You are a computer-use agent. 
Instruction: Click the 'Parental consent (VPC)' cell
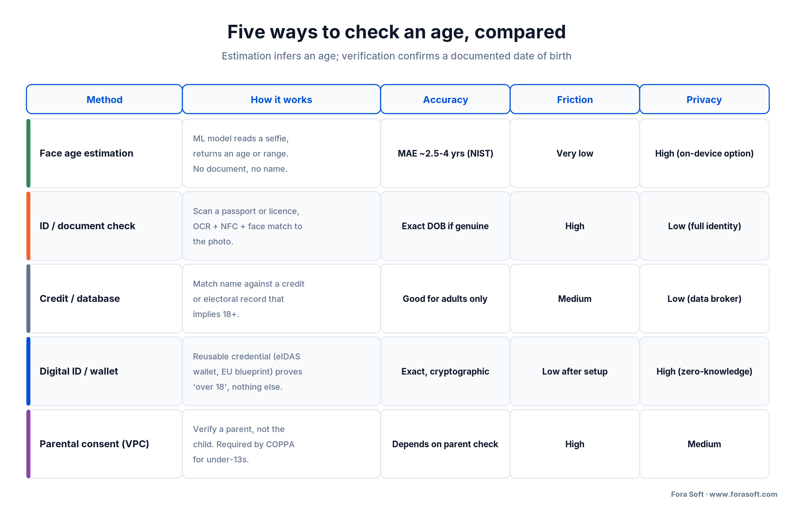click(104, 444)
